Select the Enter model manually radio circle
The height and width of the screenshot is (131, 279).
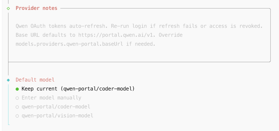click(17, 98)
